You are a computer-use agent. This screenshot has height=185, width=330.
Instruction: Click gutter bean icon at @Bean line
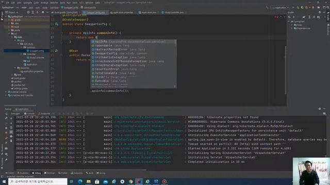(x=56, y=51)
